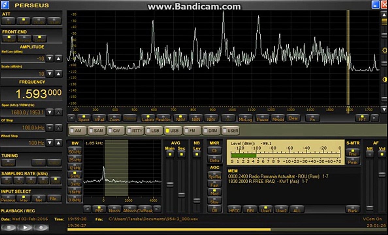Click the 1.593 frequency display
Screen dimensions: 388x235
tap(32, 94)
